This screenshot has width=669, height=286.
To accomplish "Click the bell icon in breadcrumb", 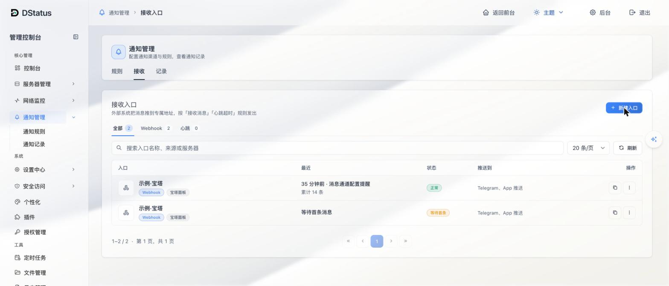I will click(x=102, y=12).
